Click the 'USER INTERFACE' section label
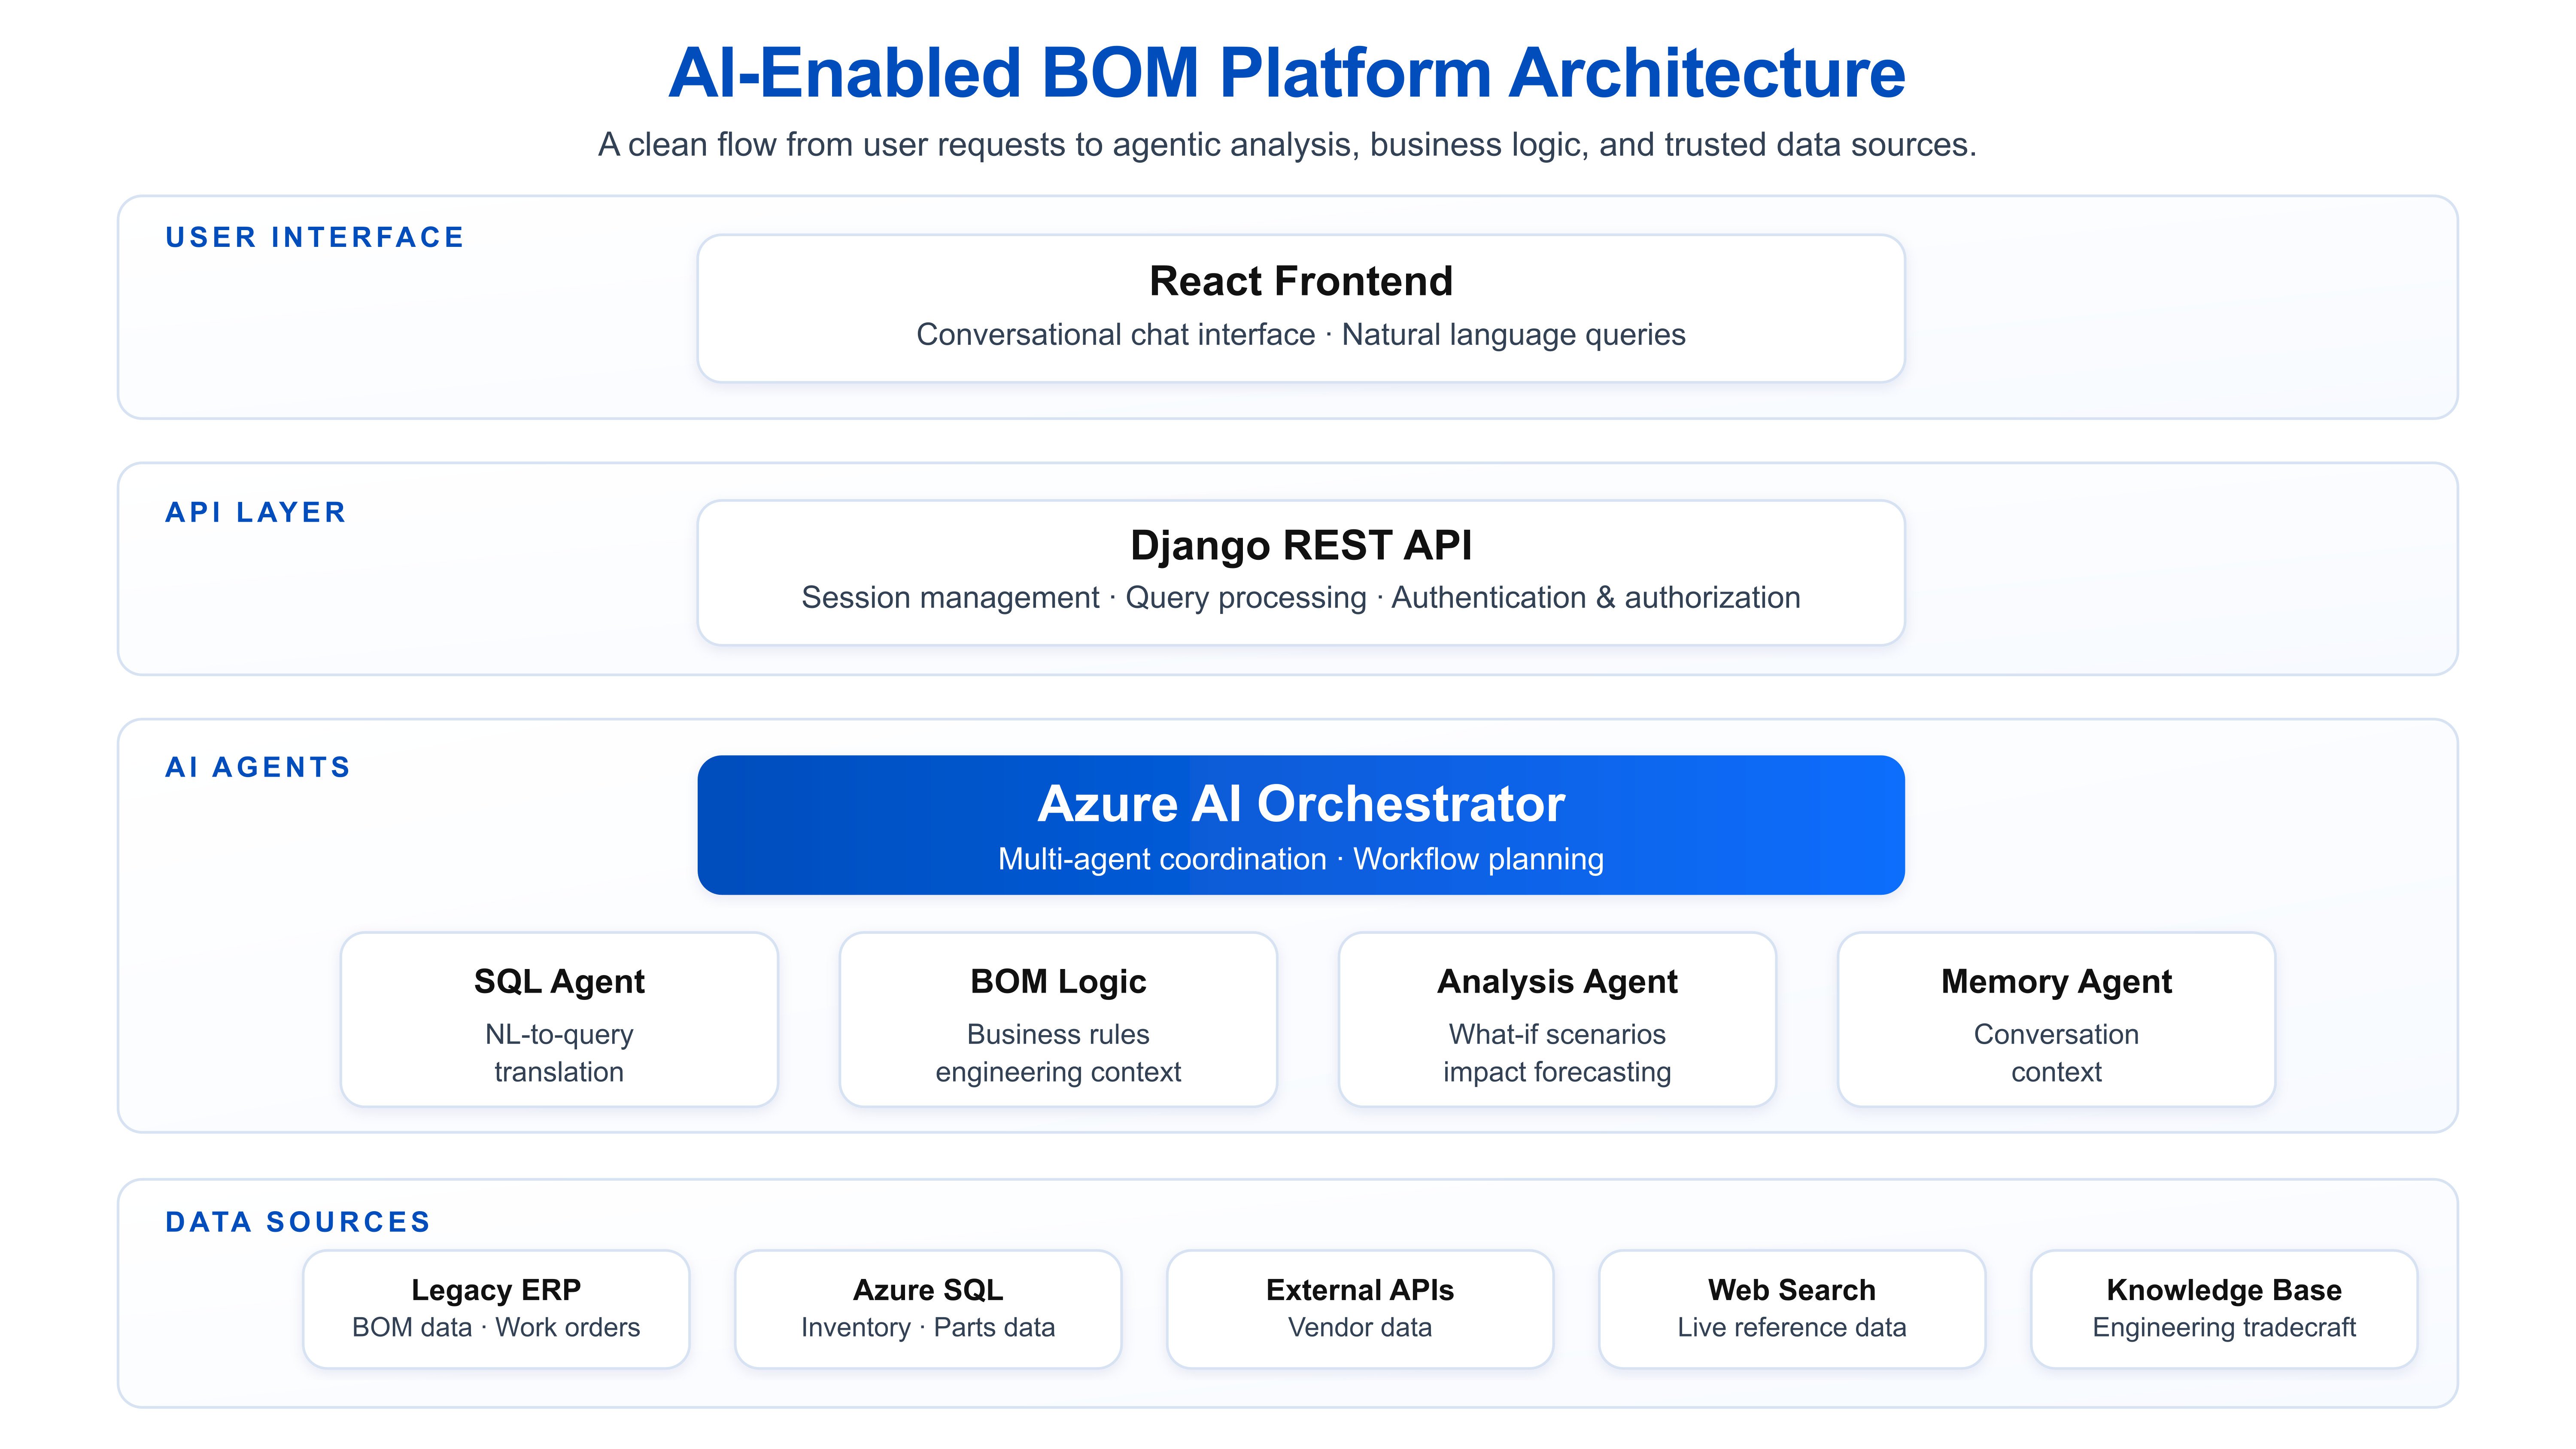 tap(315, 237)
